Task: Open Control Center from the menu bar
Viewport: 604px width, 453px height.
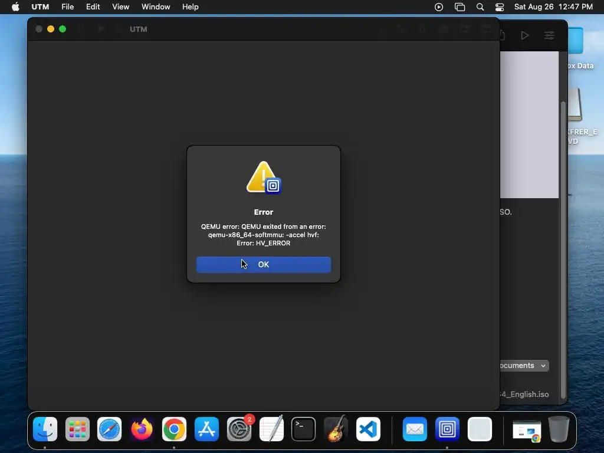Action: (500, 7)
